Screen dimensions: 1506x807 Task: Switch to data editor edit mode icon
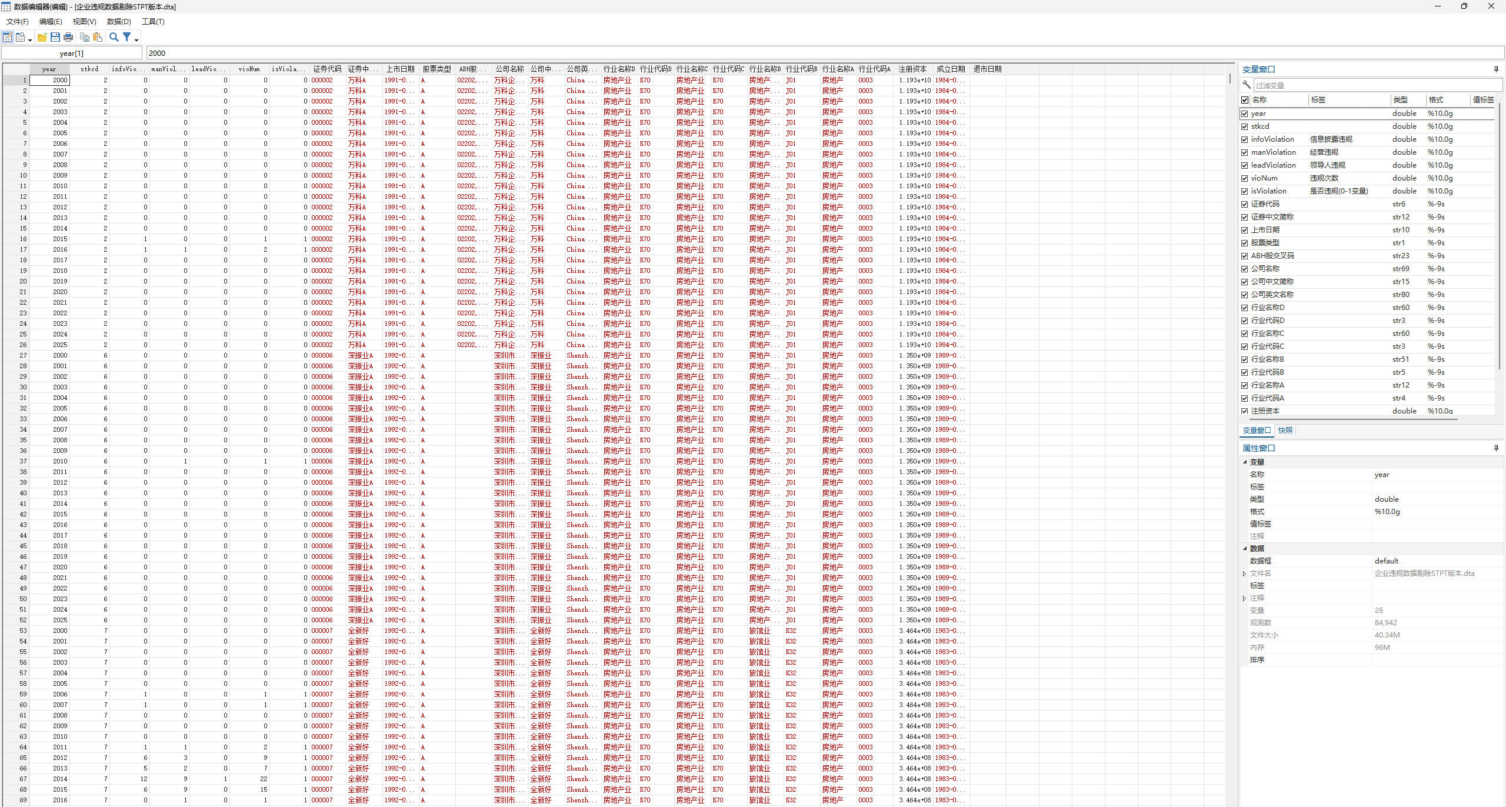(8, 37)
